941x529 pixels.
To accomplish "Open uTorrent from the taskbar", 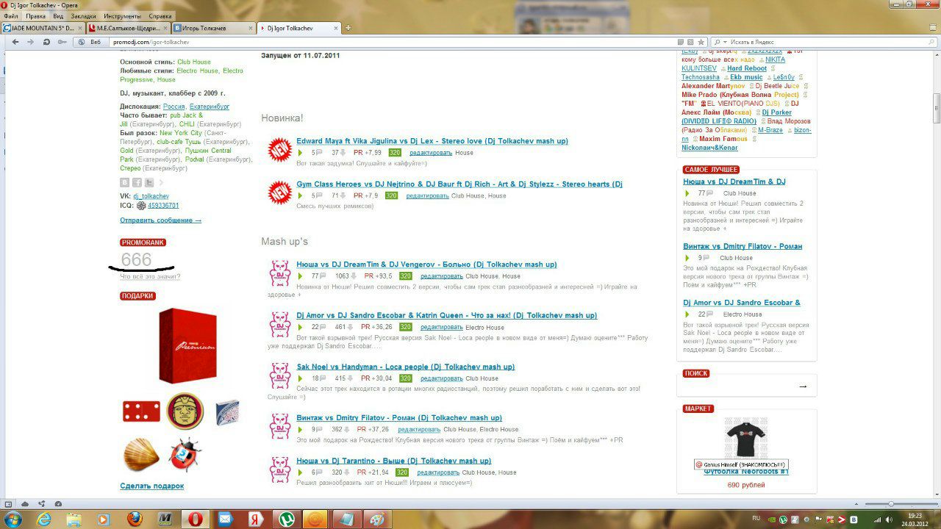I will click(x=285, y=519).
